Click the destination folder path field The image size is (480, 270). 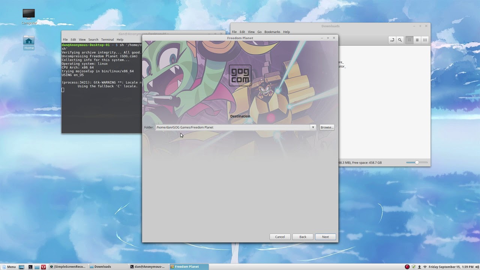point(233,127)
